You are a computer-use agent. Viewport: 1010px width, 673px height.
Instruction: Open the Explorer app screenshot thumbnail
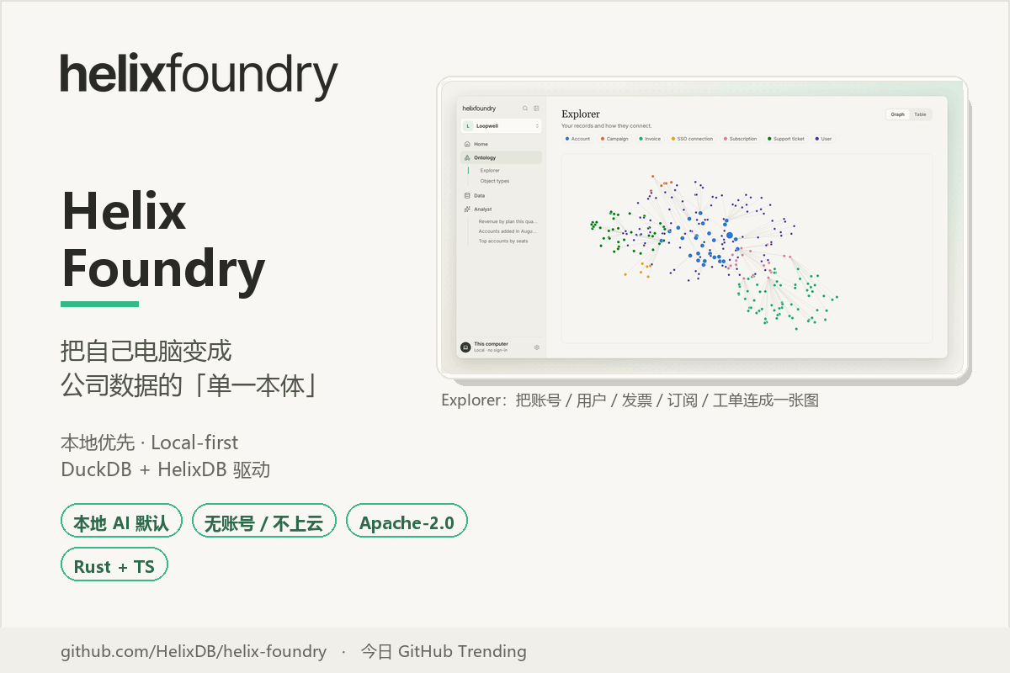tap(702, 226)
